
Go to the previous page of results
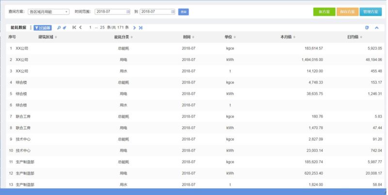click(x=81, y=28)
